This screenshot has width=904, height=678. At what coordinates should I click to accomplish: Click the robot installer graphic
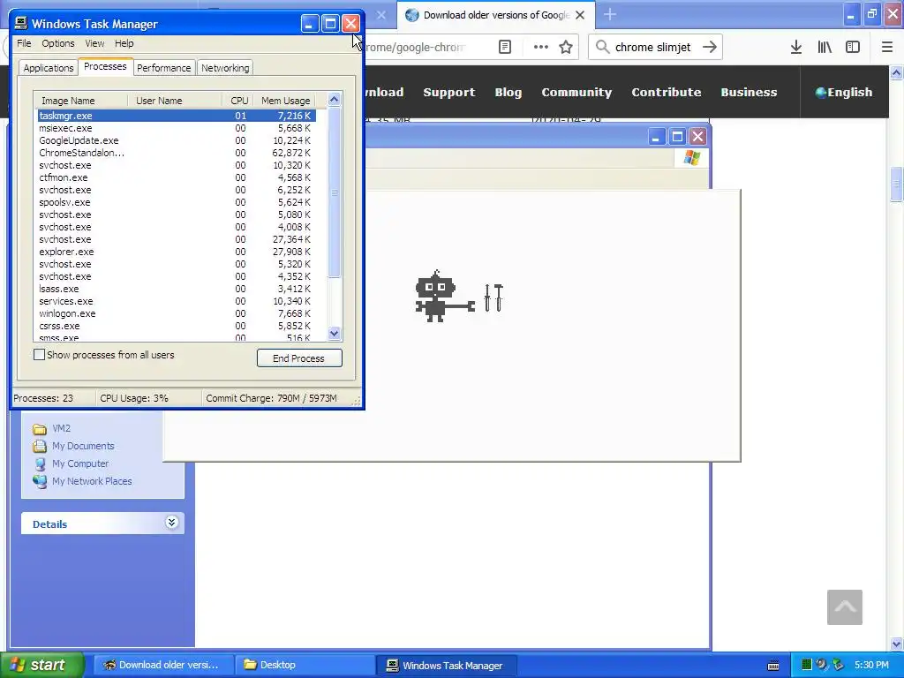tap(458, 296)
